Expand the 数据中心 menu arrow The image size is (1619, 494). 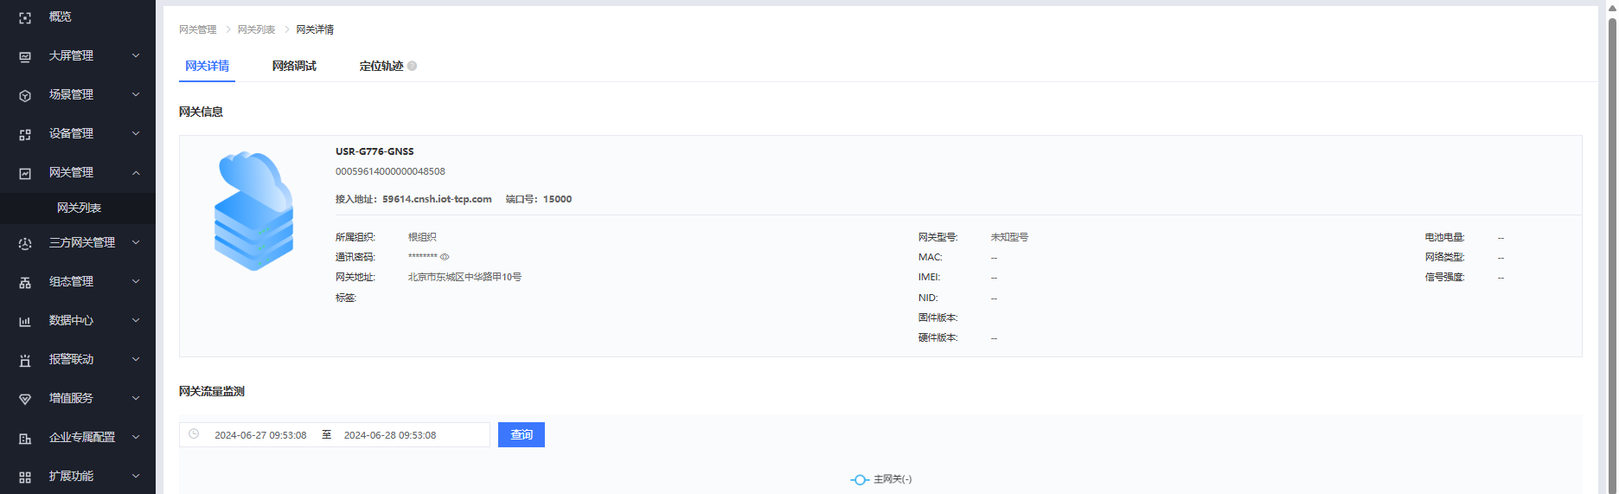(x=136, y=320)
